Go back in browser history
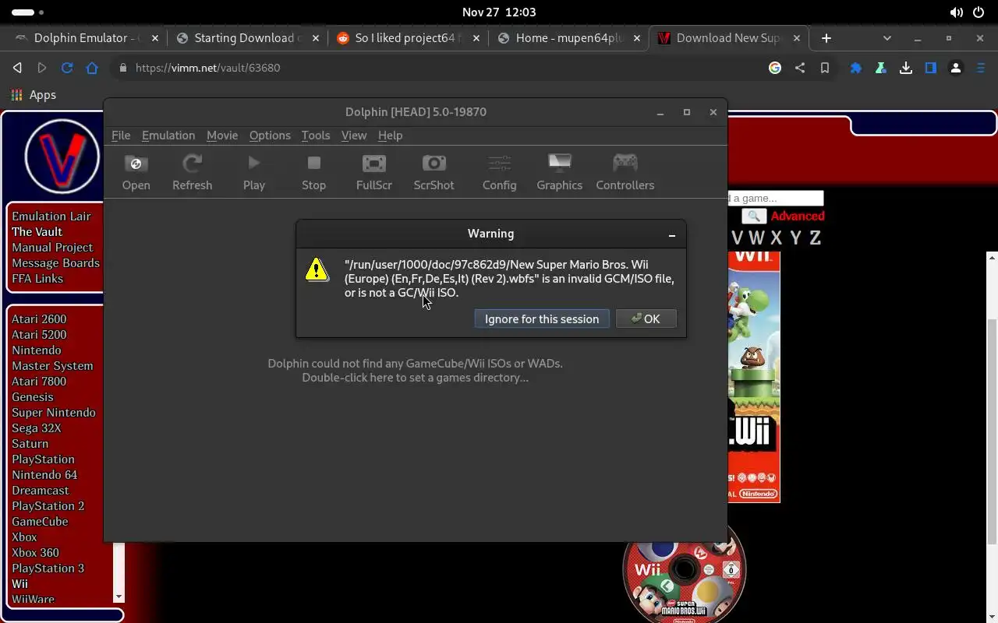Viewport: 998px width, 623px height. 17,68
